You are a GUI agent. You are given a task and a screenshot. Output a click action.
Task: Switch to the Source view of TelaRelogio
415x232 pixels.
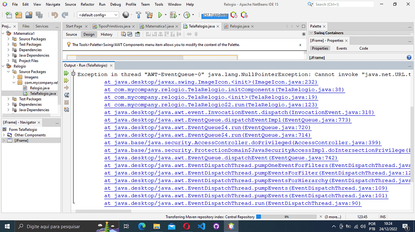pyautogui.click(x=71, y=34)
